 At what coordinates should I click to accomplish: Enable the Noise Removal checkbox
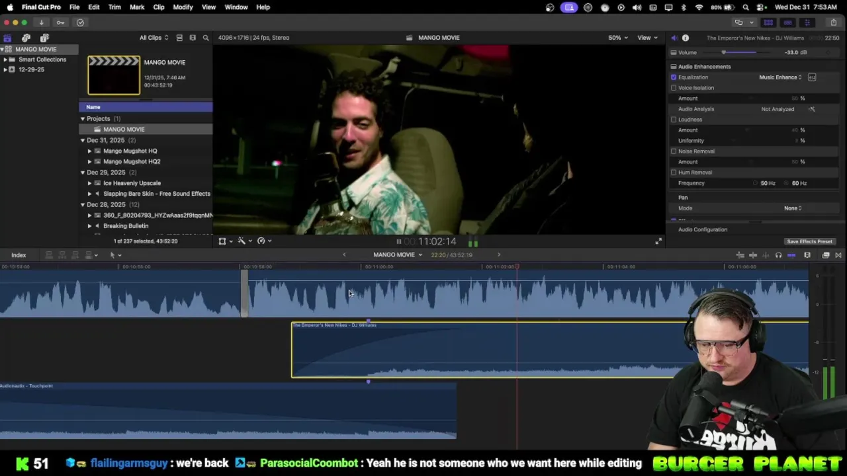click(x=674, y=151)
